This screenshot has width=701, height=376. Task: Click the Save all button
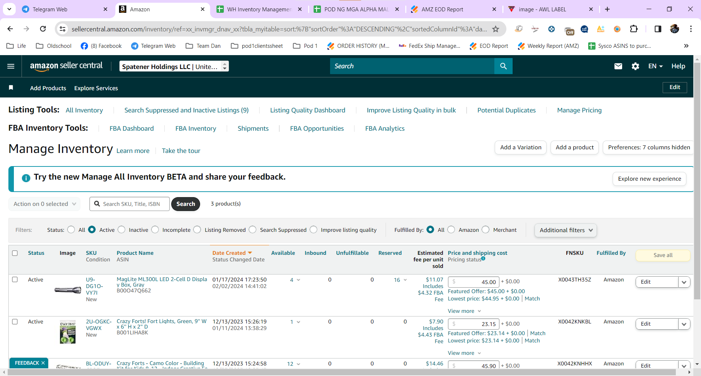[x=663, y=255]
